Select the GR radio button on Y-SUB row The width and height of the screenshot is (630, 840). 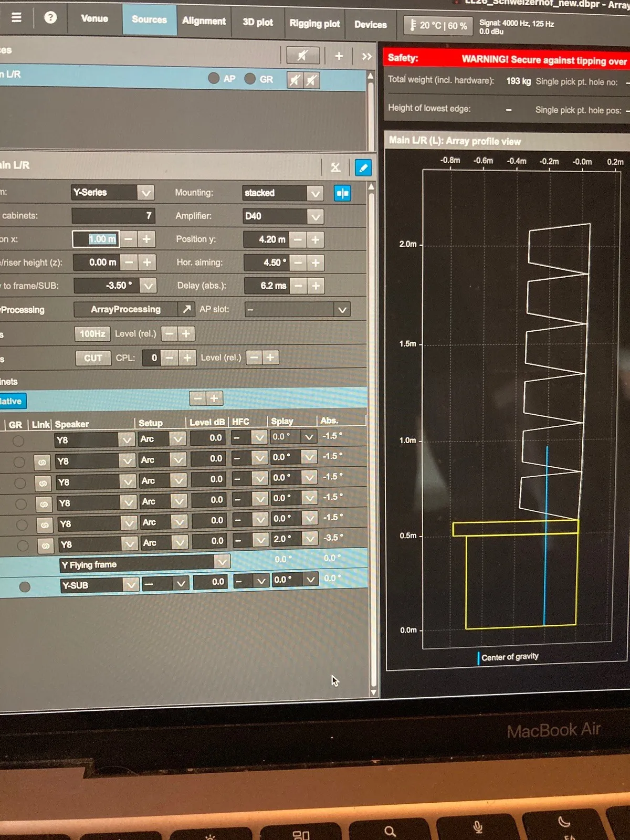pos(25,586)
